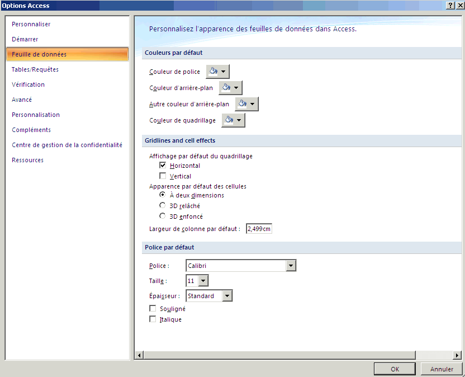Open the Épaisseur dropdown set to Standard
The image size is (465, 377).
coord(227,296)
